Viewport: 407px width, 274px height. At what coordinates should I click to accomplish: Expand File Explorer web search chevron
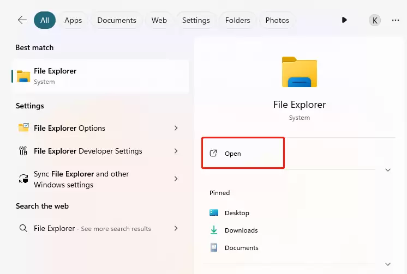[176, 228]
